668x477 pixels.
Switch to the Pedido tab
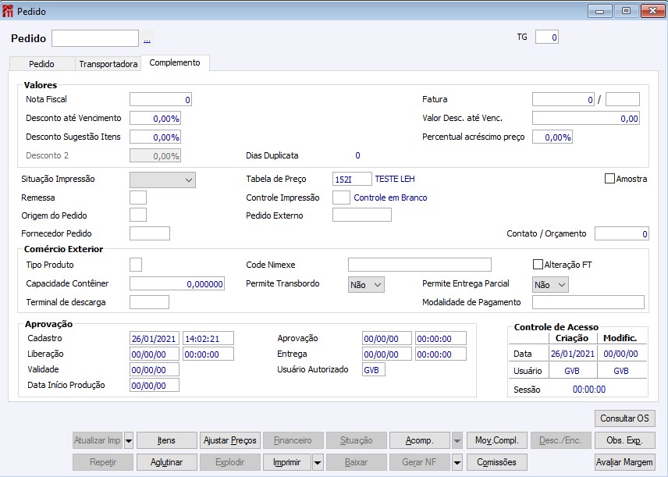pos(41,64)
